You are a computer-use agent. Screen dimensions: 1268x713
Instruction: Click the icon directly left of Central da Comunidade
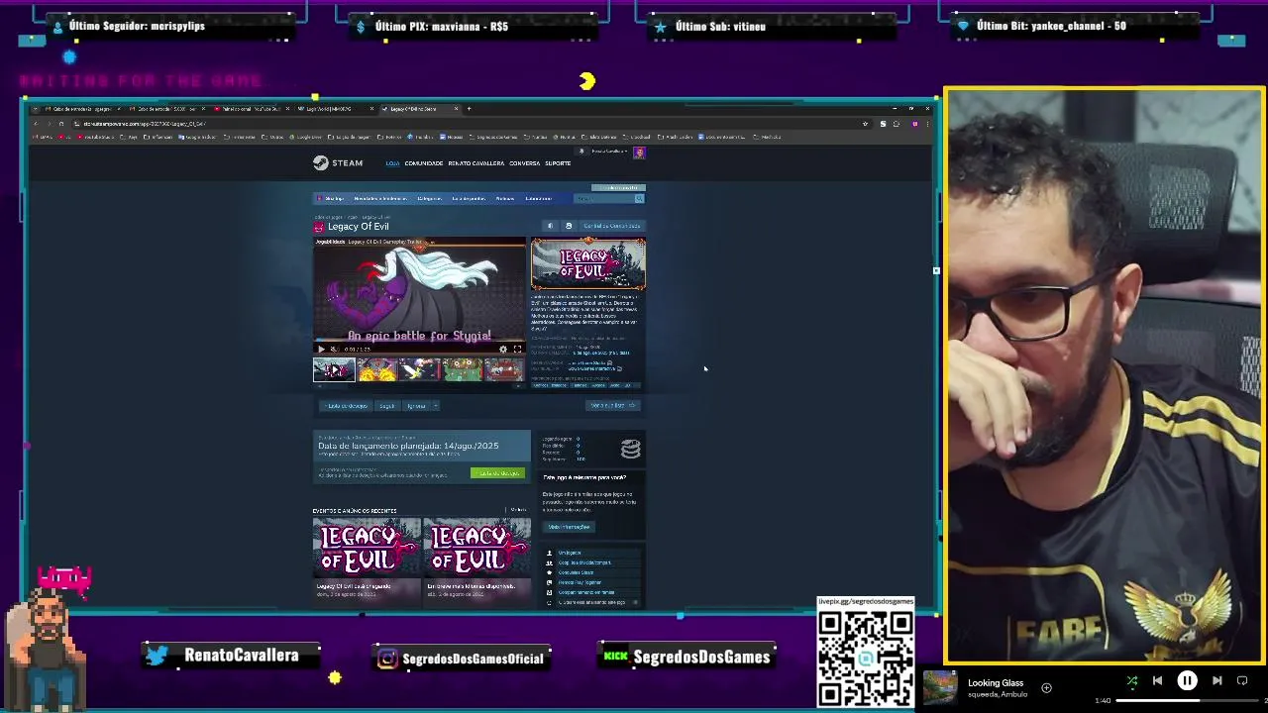(569, 226)
